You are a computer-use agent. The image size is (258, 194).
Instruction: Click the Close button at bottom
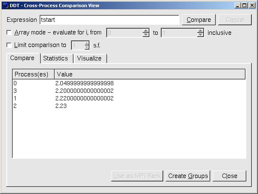(x=229, y=176)
